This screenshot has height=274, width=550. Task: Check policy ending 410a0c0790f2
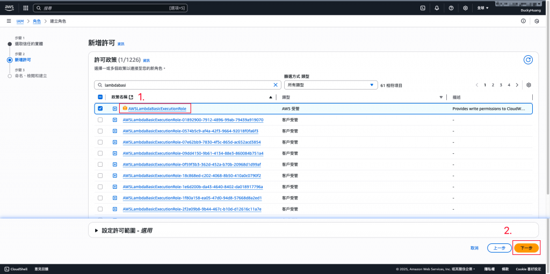pyautogui.click(x=100, y=175)
